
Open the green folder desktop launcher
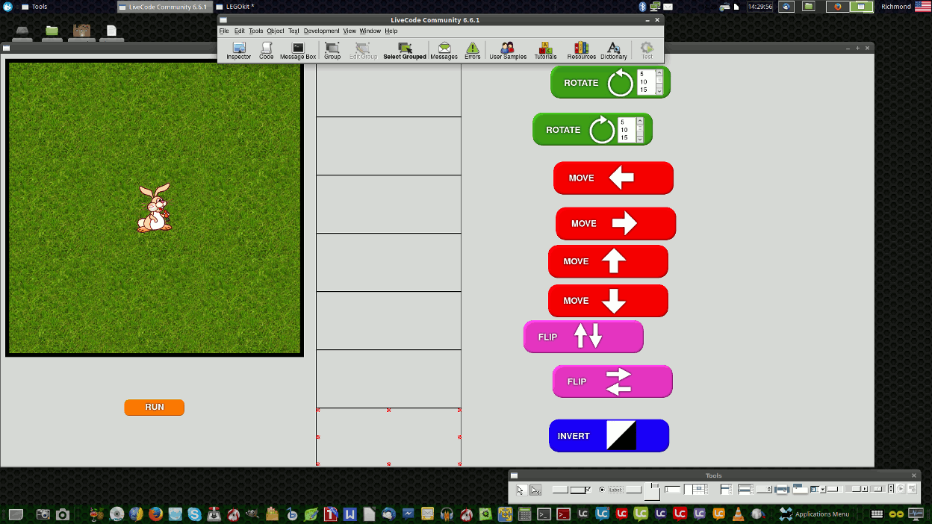click(52, 31)
